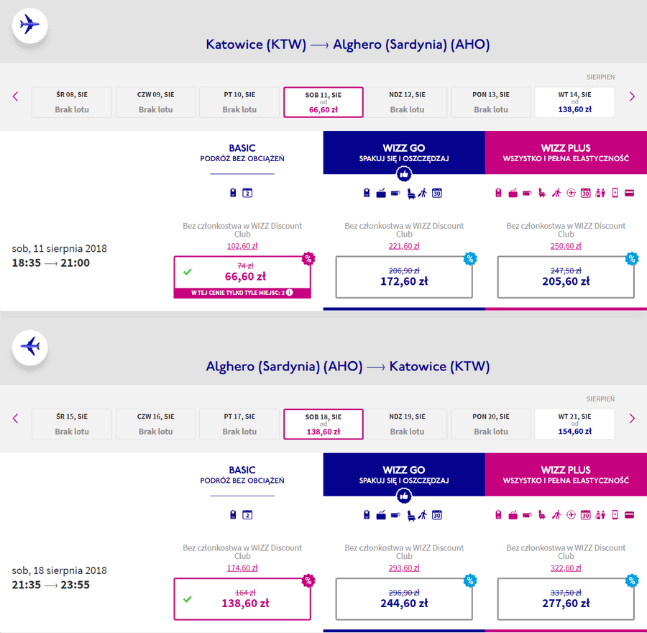Select return WIZZ PLUS fare 277,60 zł
This screenshot has width=647, height=633.
566,599
